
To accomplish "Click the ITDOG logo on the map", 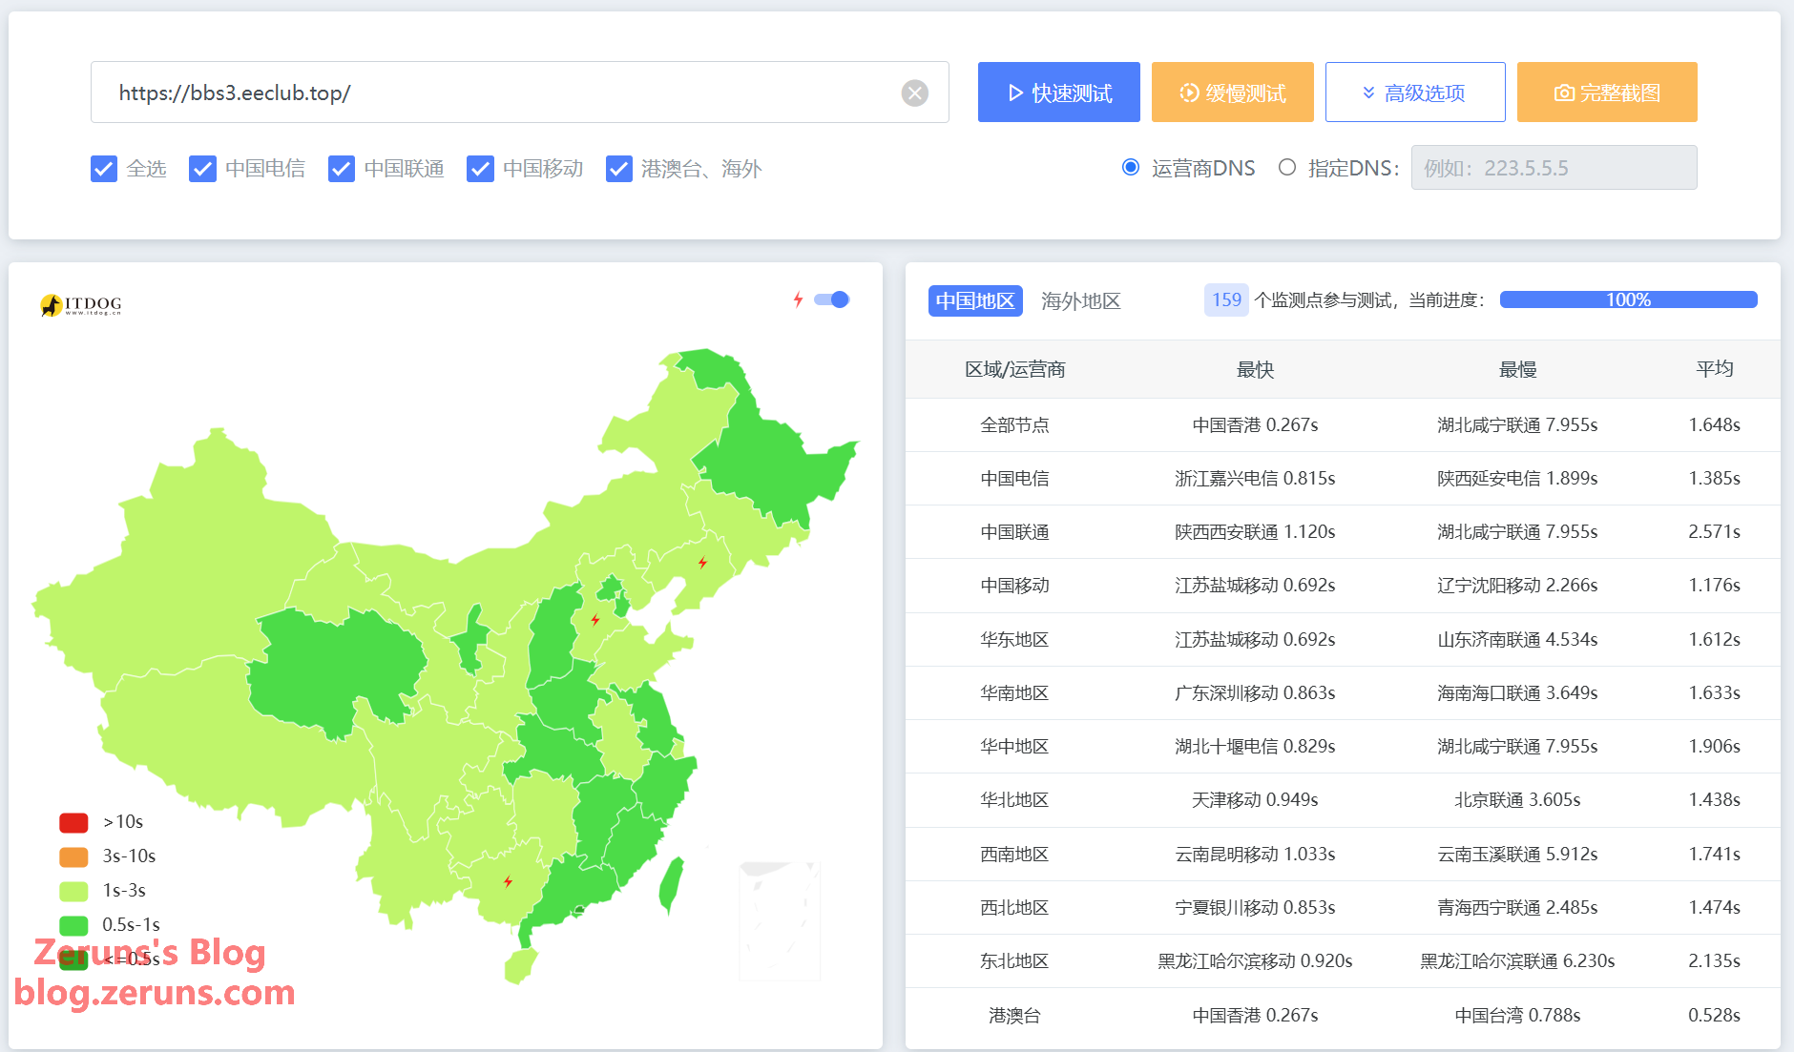I will (x=81, y=304).
